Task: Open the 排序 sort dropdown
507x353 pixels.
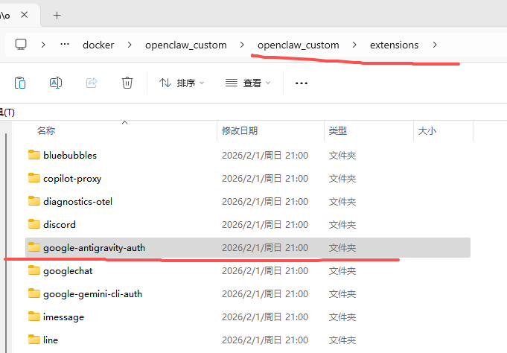Action: [182, 83]
